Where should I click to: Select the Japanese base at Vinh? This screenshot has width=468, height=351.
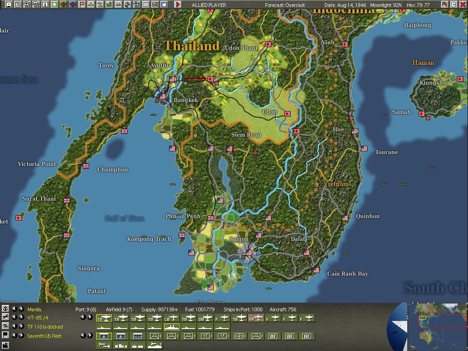coord(345,44)
